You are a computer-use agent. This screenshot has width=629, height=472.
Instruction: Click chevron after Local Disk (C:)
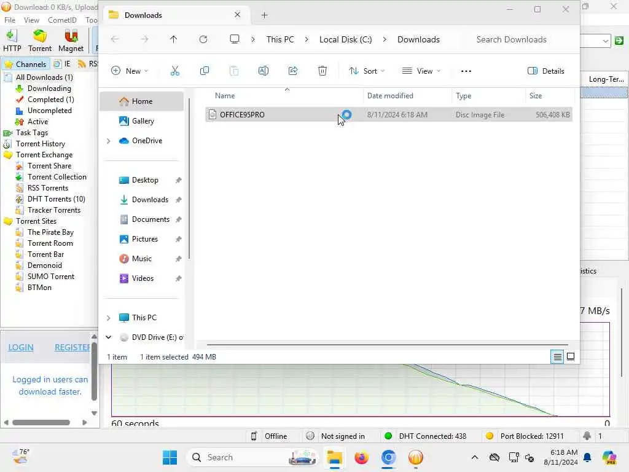tap(385, 39)
